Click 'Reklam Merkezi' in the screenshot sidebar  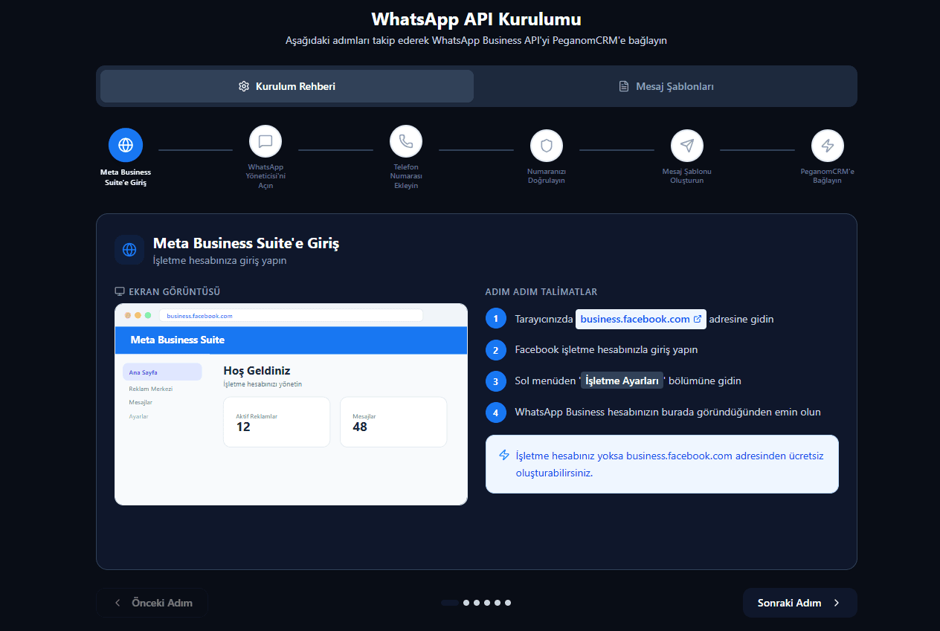151,389
